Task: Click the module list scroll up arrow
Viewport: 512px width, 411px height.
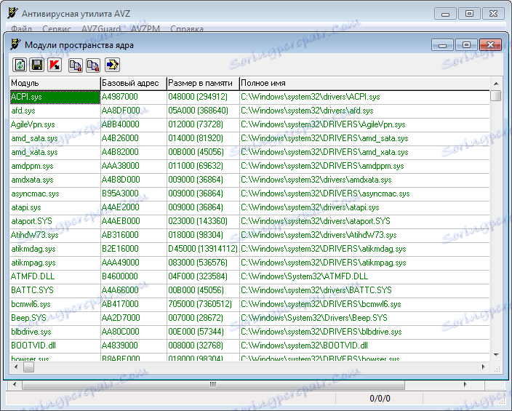Action: coord(496,84)
